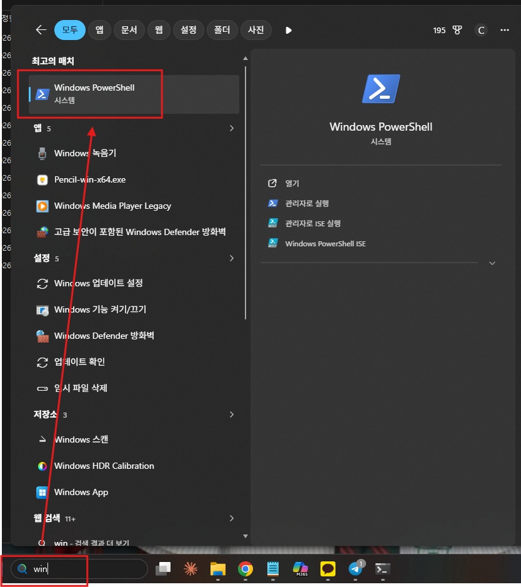Image resolution: width=521 pixels, height=587 pixels.
Task: Open win web search results entry
Action: click(x=134, y=542)
